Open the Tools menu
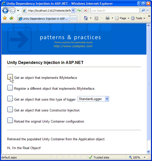This screenshot has height=161, width=152. pyautogui.click(x=138, y=18)
